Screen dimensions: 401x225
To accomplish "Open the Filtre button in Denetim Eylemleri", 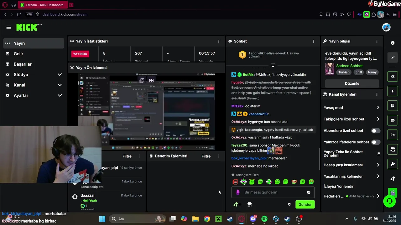I will pyautogui.click(x=206, y=156).
